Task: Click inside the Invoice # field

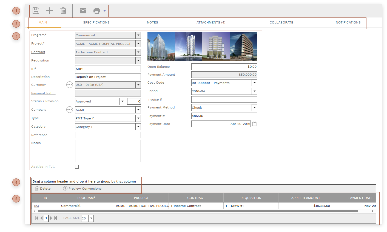Action: 224,99
